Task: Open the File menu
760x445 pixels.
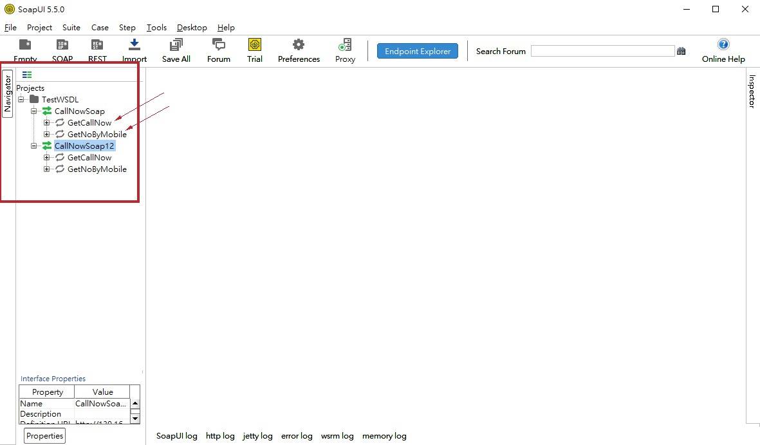Action: point(10,28)
